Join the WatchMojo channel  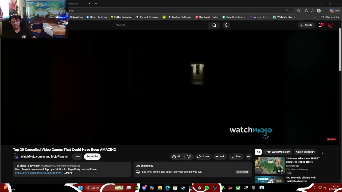coord(77,157)
